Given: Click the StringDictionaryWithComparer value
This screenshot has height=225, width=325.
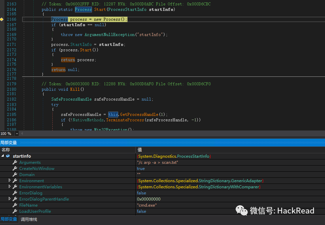Looking at the screenshot, I should pyautogui.click(x=199, y=187).
